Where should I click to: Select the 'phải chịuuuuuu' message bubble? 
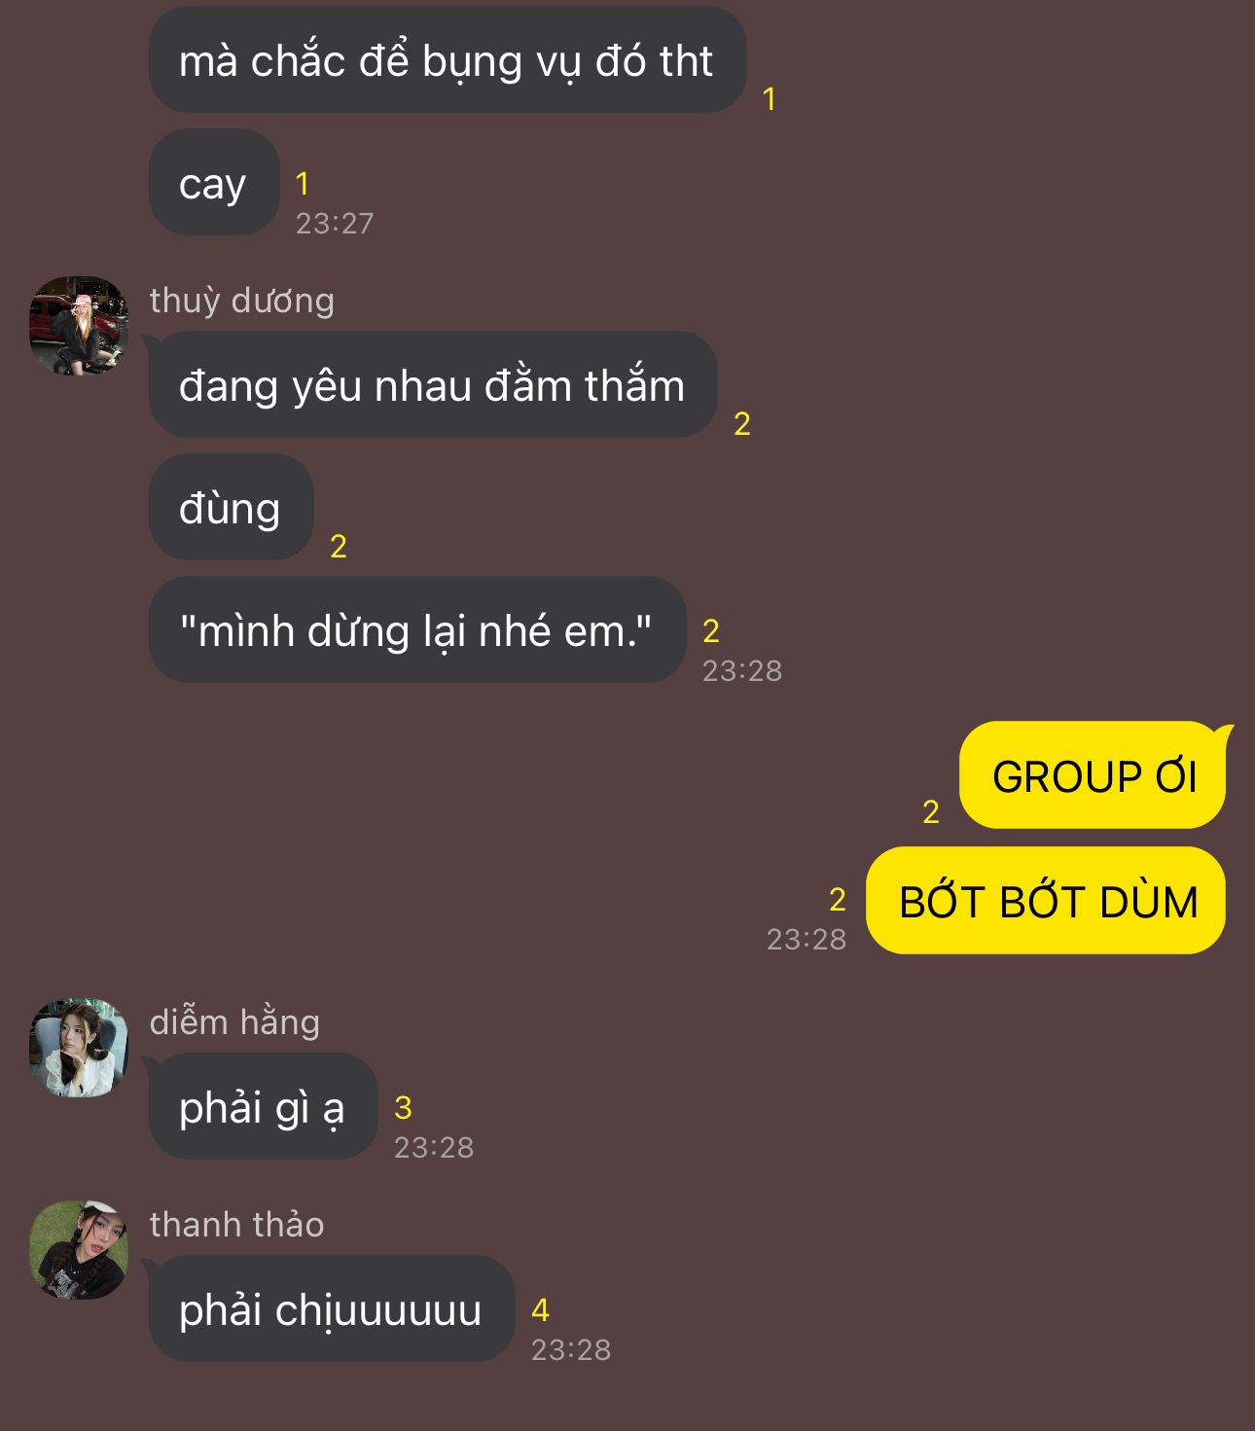(332, 1308)
